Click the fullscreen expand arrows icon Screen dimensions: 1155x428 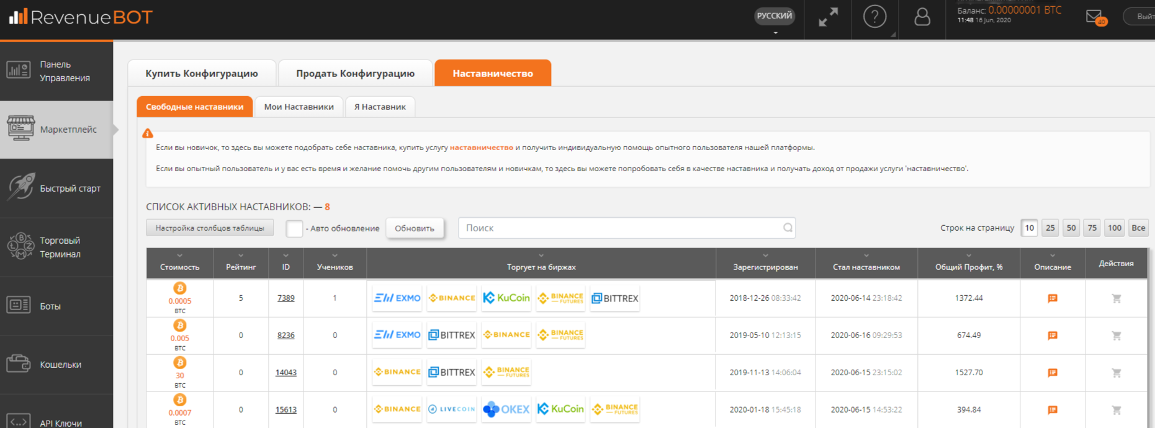point(828,17)
